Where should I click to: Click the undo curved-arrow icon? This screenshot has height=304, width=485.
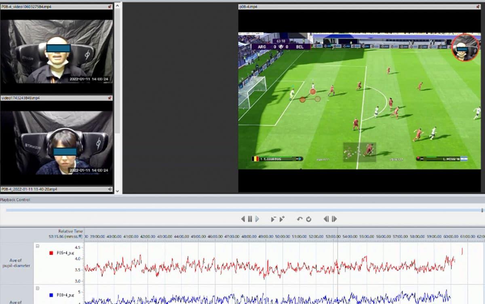point(299,219)
